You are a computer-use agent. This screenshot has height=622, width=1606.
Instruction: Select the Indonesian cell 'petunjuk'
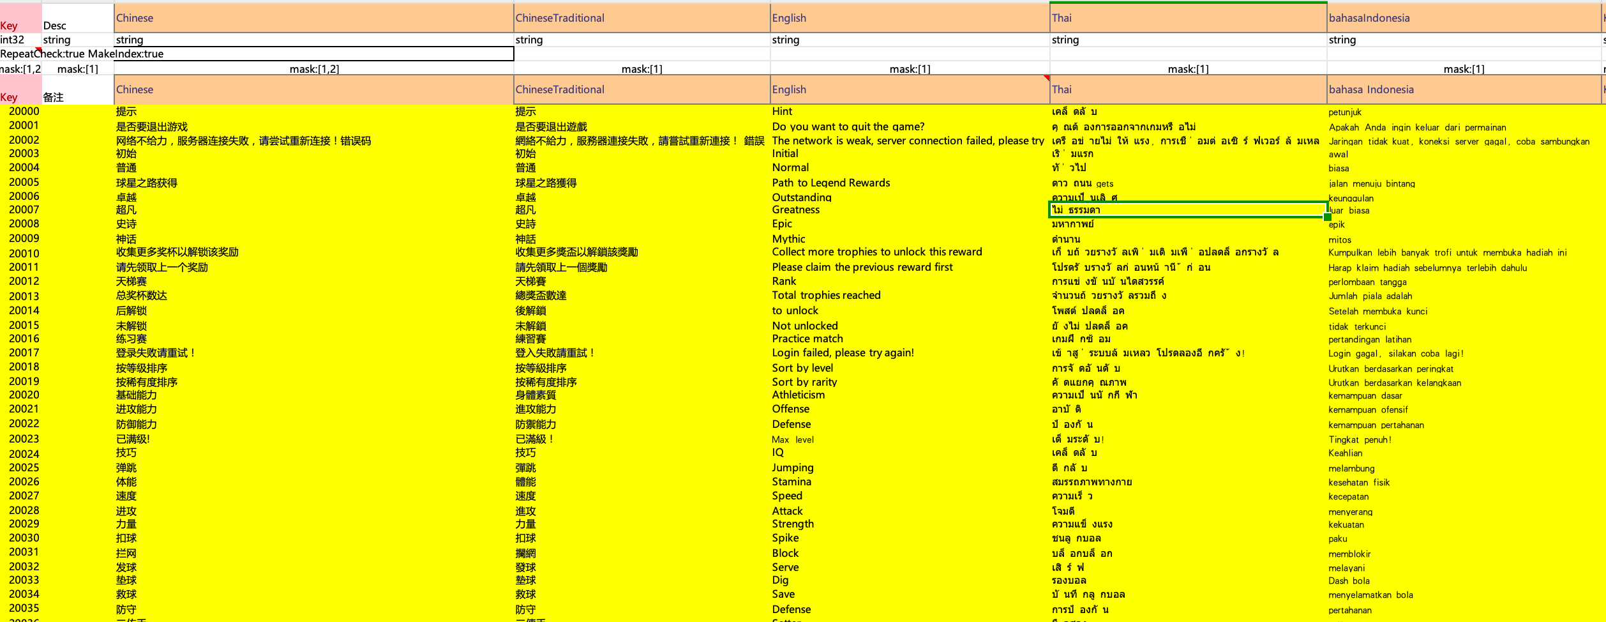1464,112
